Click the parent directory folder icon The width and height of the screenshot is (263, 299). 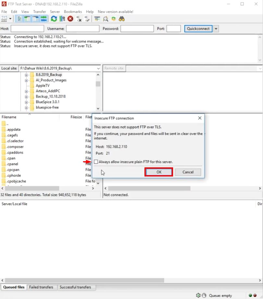(x=4, y=123)
